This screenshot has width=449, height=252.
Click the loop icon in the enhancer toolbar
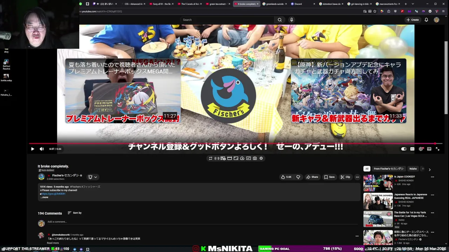(210, 158)
